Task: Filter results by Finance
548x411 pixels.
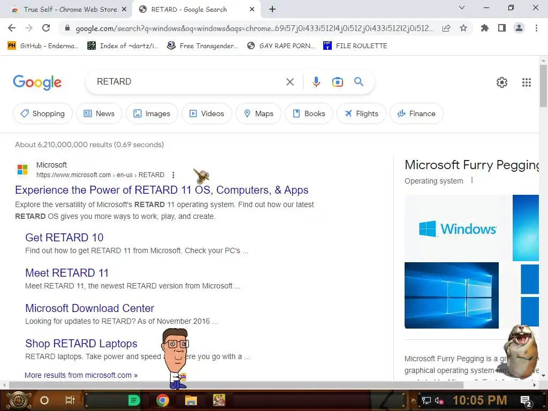Action: (416, 113)
